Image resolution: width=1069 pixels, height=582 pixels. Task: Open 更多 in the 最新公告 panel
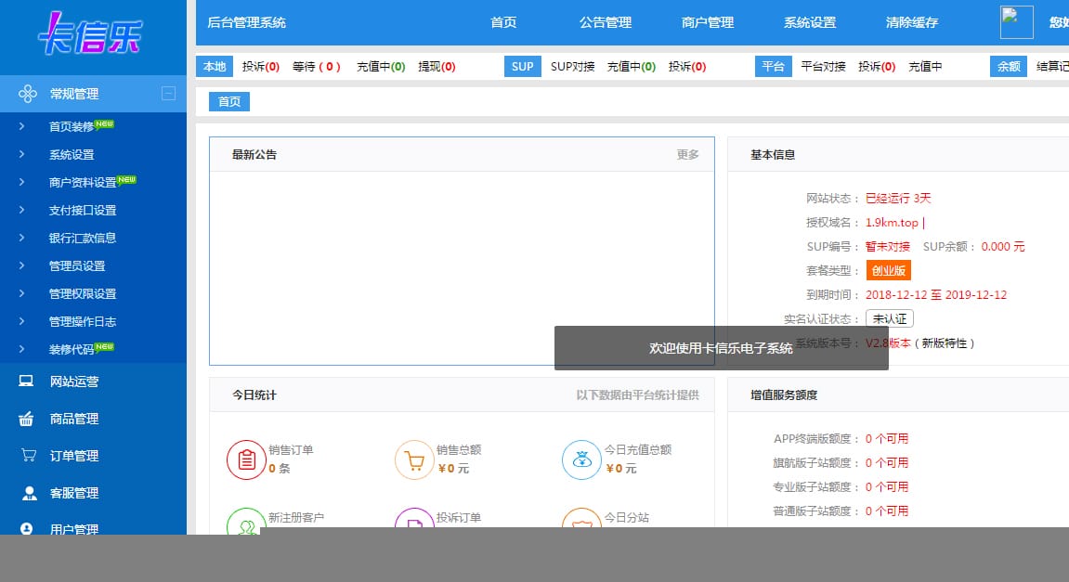click(687, 154)
